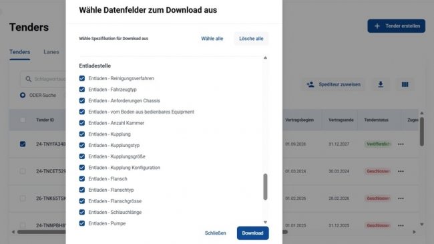This screenshot has height=244, width=434.
Task: Uncheck Entladen - Kupplungstyp
Action: coord(82,145)
